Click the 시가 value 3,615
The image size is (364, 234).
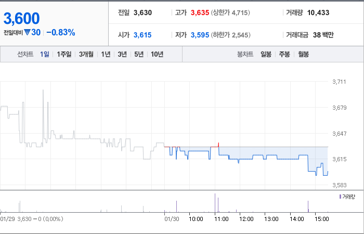142,35
